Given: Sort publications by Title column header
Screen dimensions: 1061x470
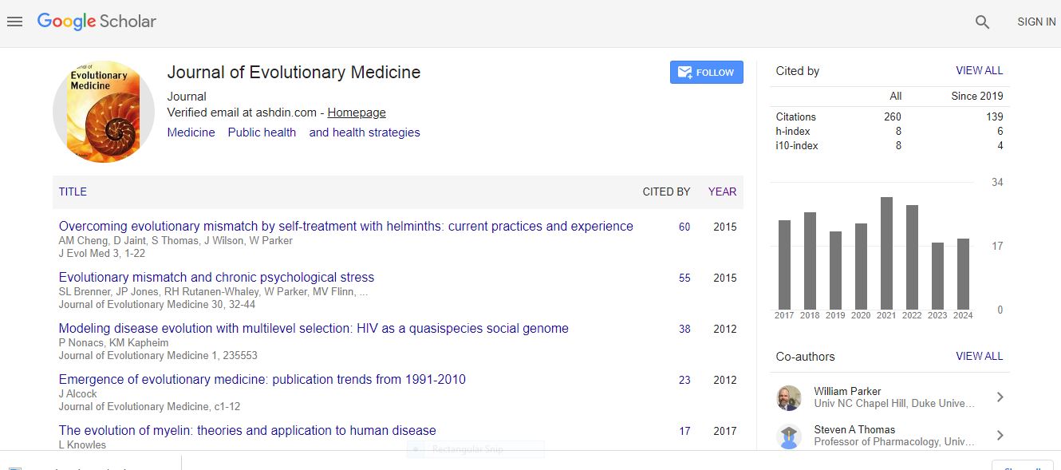Looking at the screenshot, I should coord(73,192).
